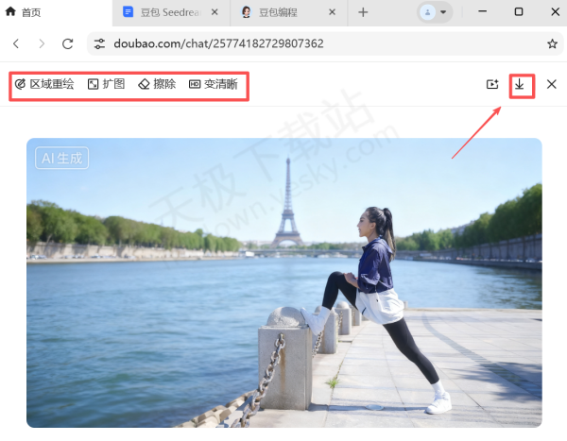Reload the current page

click(67, 43)
